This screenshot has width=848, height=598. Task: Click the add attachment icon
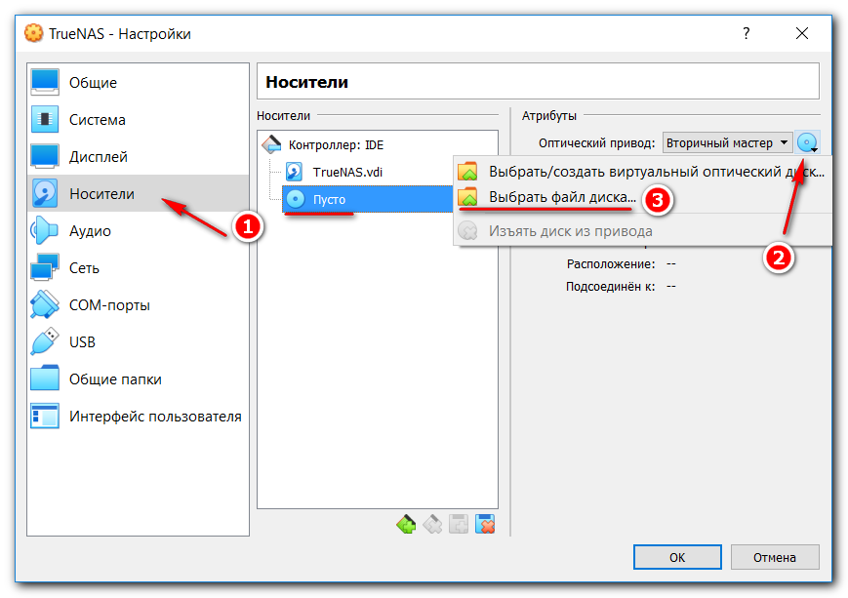click(459, 524)
